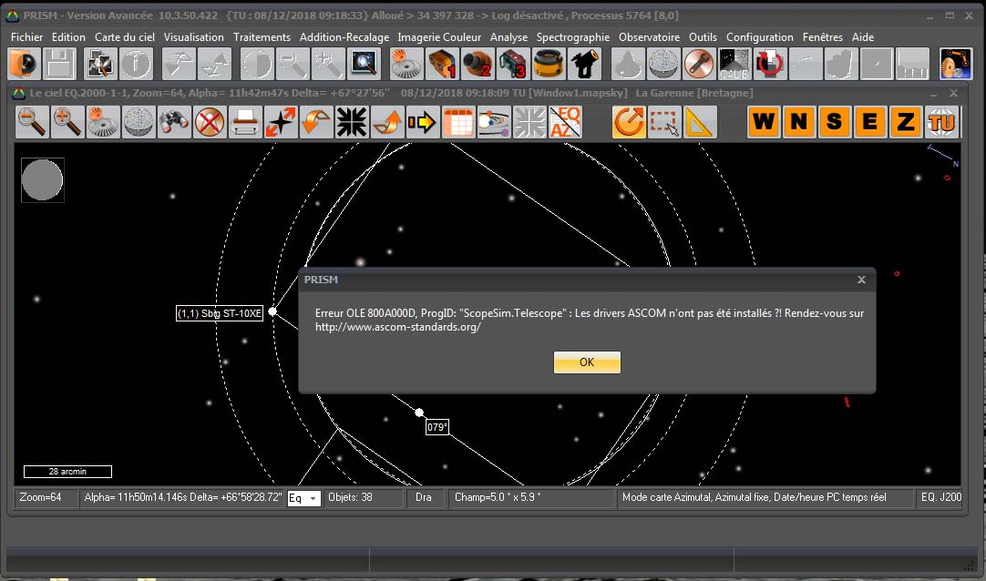Click the yellow triangle ruler tool
986x581 pixels.
pos(699,122)
